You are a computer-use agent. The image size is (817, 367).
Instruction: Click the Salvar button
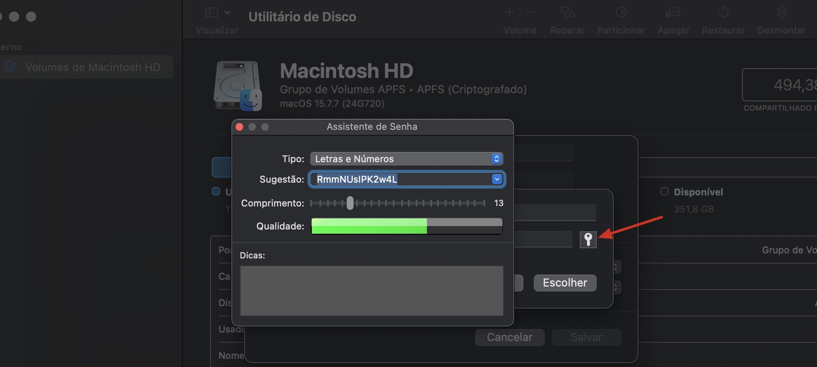tap(586, 337)
